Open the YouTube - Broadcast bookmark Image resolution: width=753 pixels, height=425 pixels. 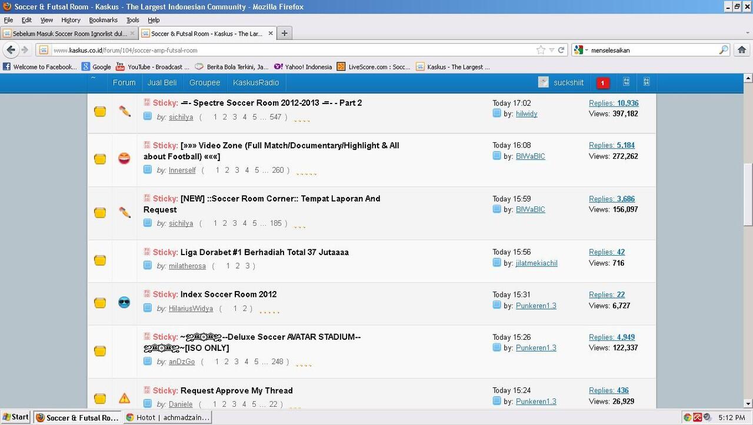click(x=153, y=67)
